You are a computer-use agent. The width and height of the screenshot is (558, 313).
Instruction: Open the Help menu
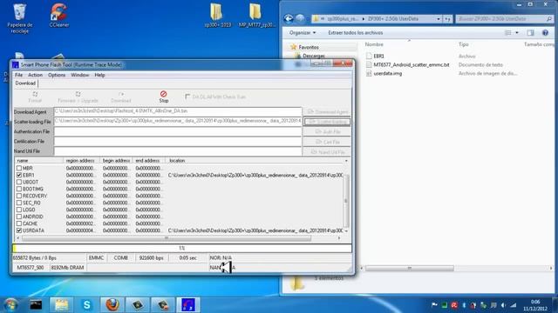coord(99,75)
